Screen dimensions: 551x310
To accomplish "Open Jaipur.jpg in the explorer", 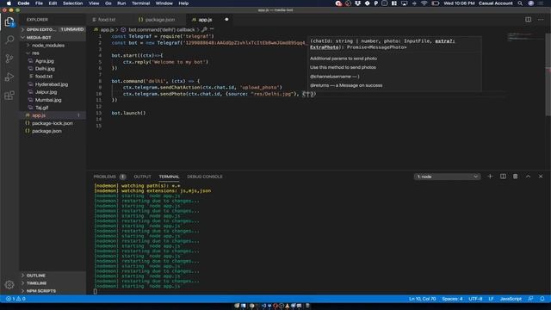I will [x=46, y=92].
